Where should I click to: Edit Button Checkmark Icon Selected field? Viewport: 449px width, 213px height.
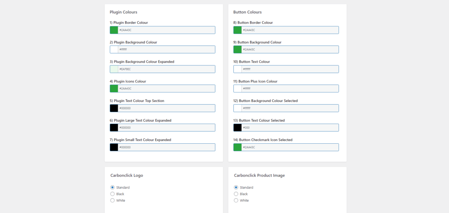coord(290,147)
